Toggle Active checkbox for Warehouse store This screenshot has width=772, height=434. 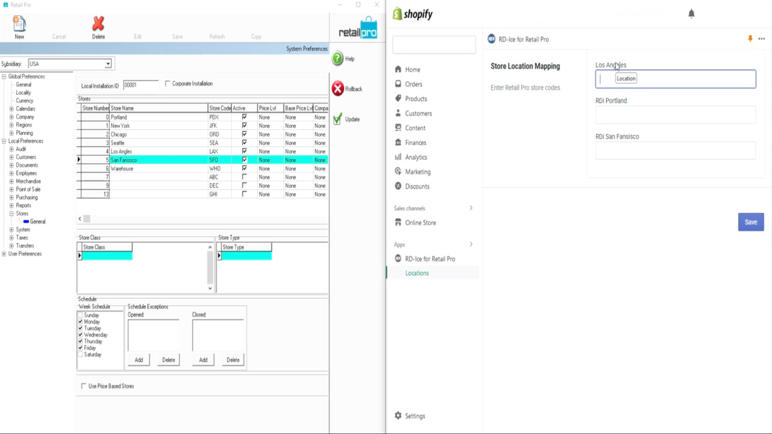coord(244,169)
